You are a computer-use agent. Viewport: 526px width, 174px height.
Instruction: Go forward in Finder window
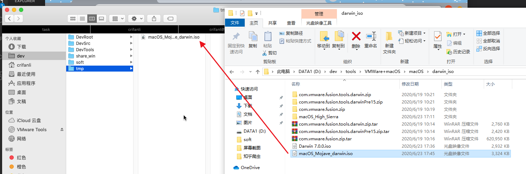(x=18, y=19)
